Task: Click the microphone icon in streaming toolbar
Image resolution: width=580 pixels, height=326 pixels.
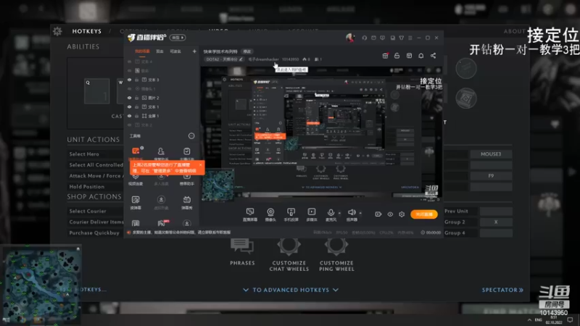Action: coord(331,212)
